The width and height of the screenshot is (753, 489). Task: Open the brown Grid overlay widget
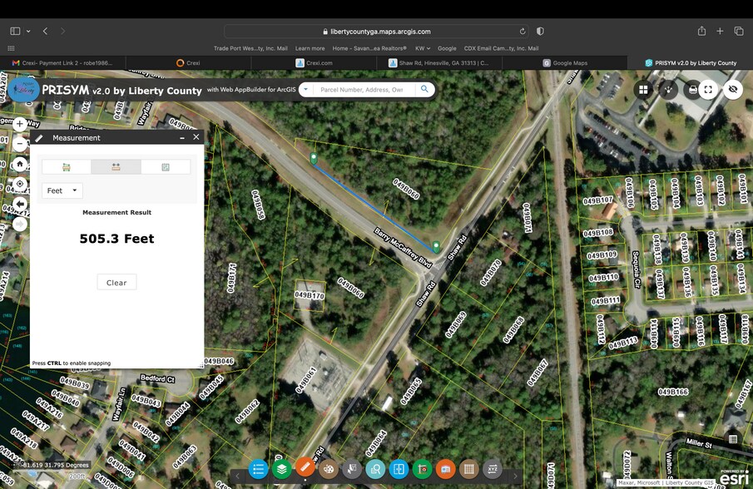469,469
